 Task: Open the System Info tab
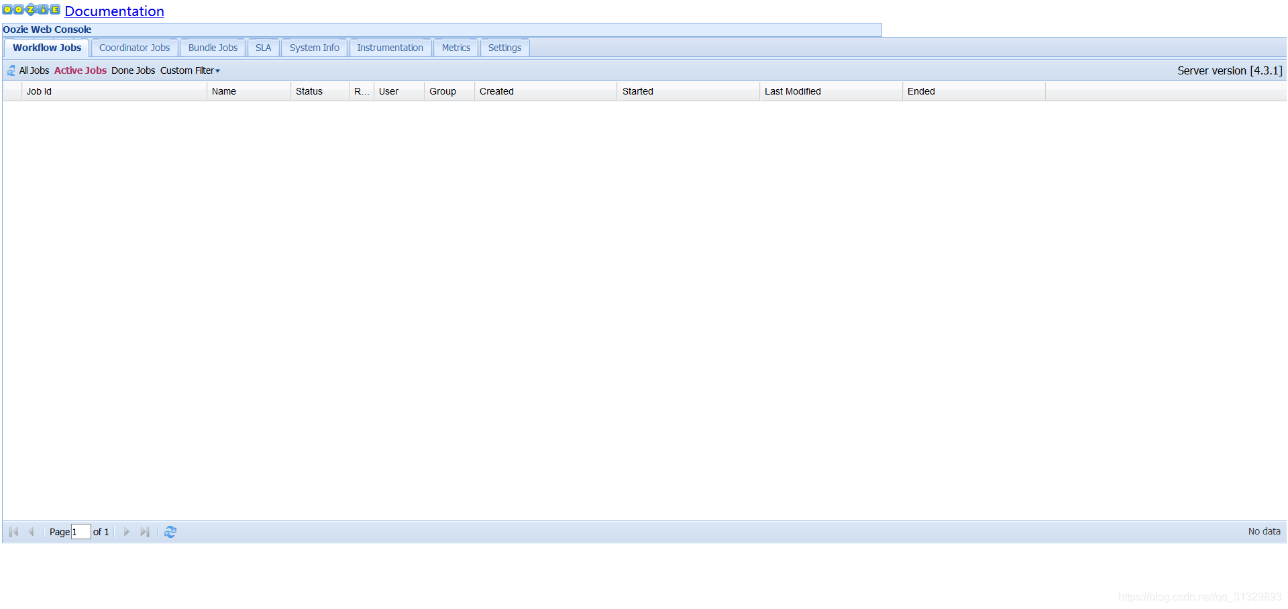click(314, 48)
